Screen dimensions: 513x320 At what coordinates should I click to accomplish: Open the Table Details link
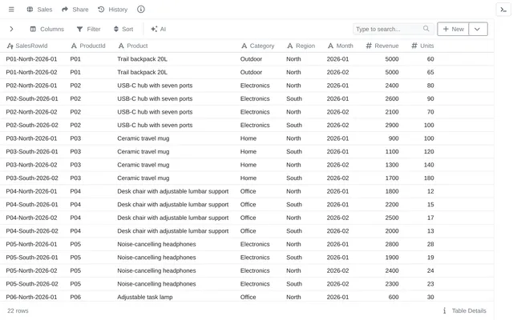[x=469, y=310]
